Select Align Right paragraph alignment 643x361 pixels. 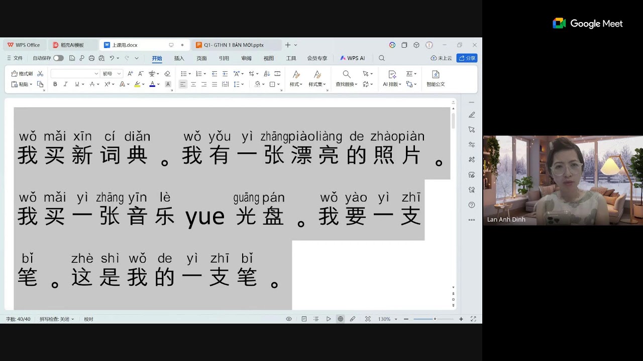click(204, 84)
